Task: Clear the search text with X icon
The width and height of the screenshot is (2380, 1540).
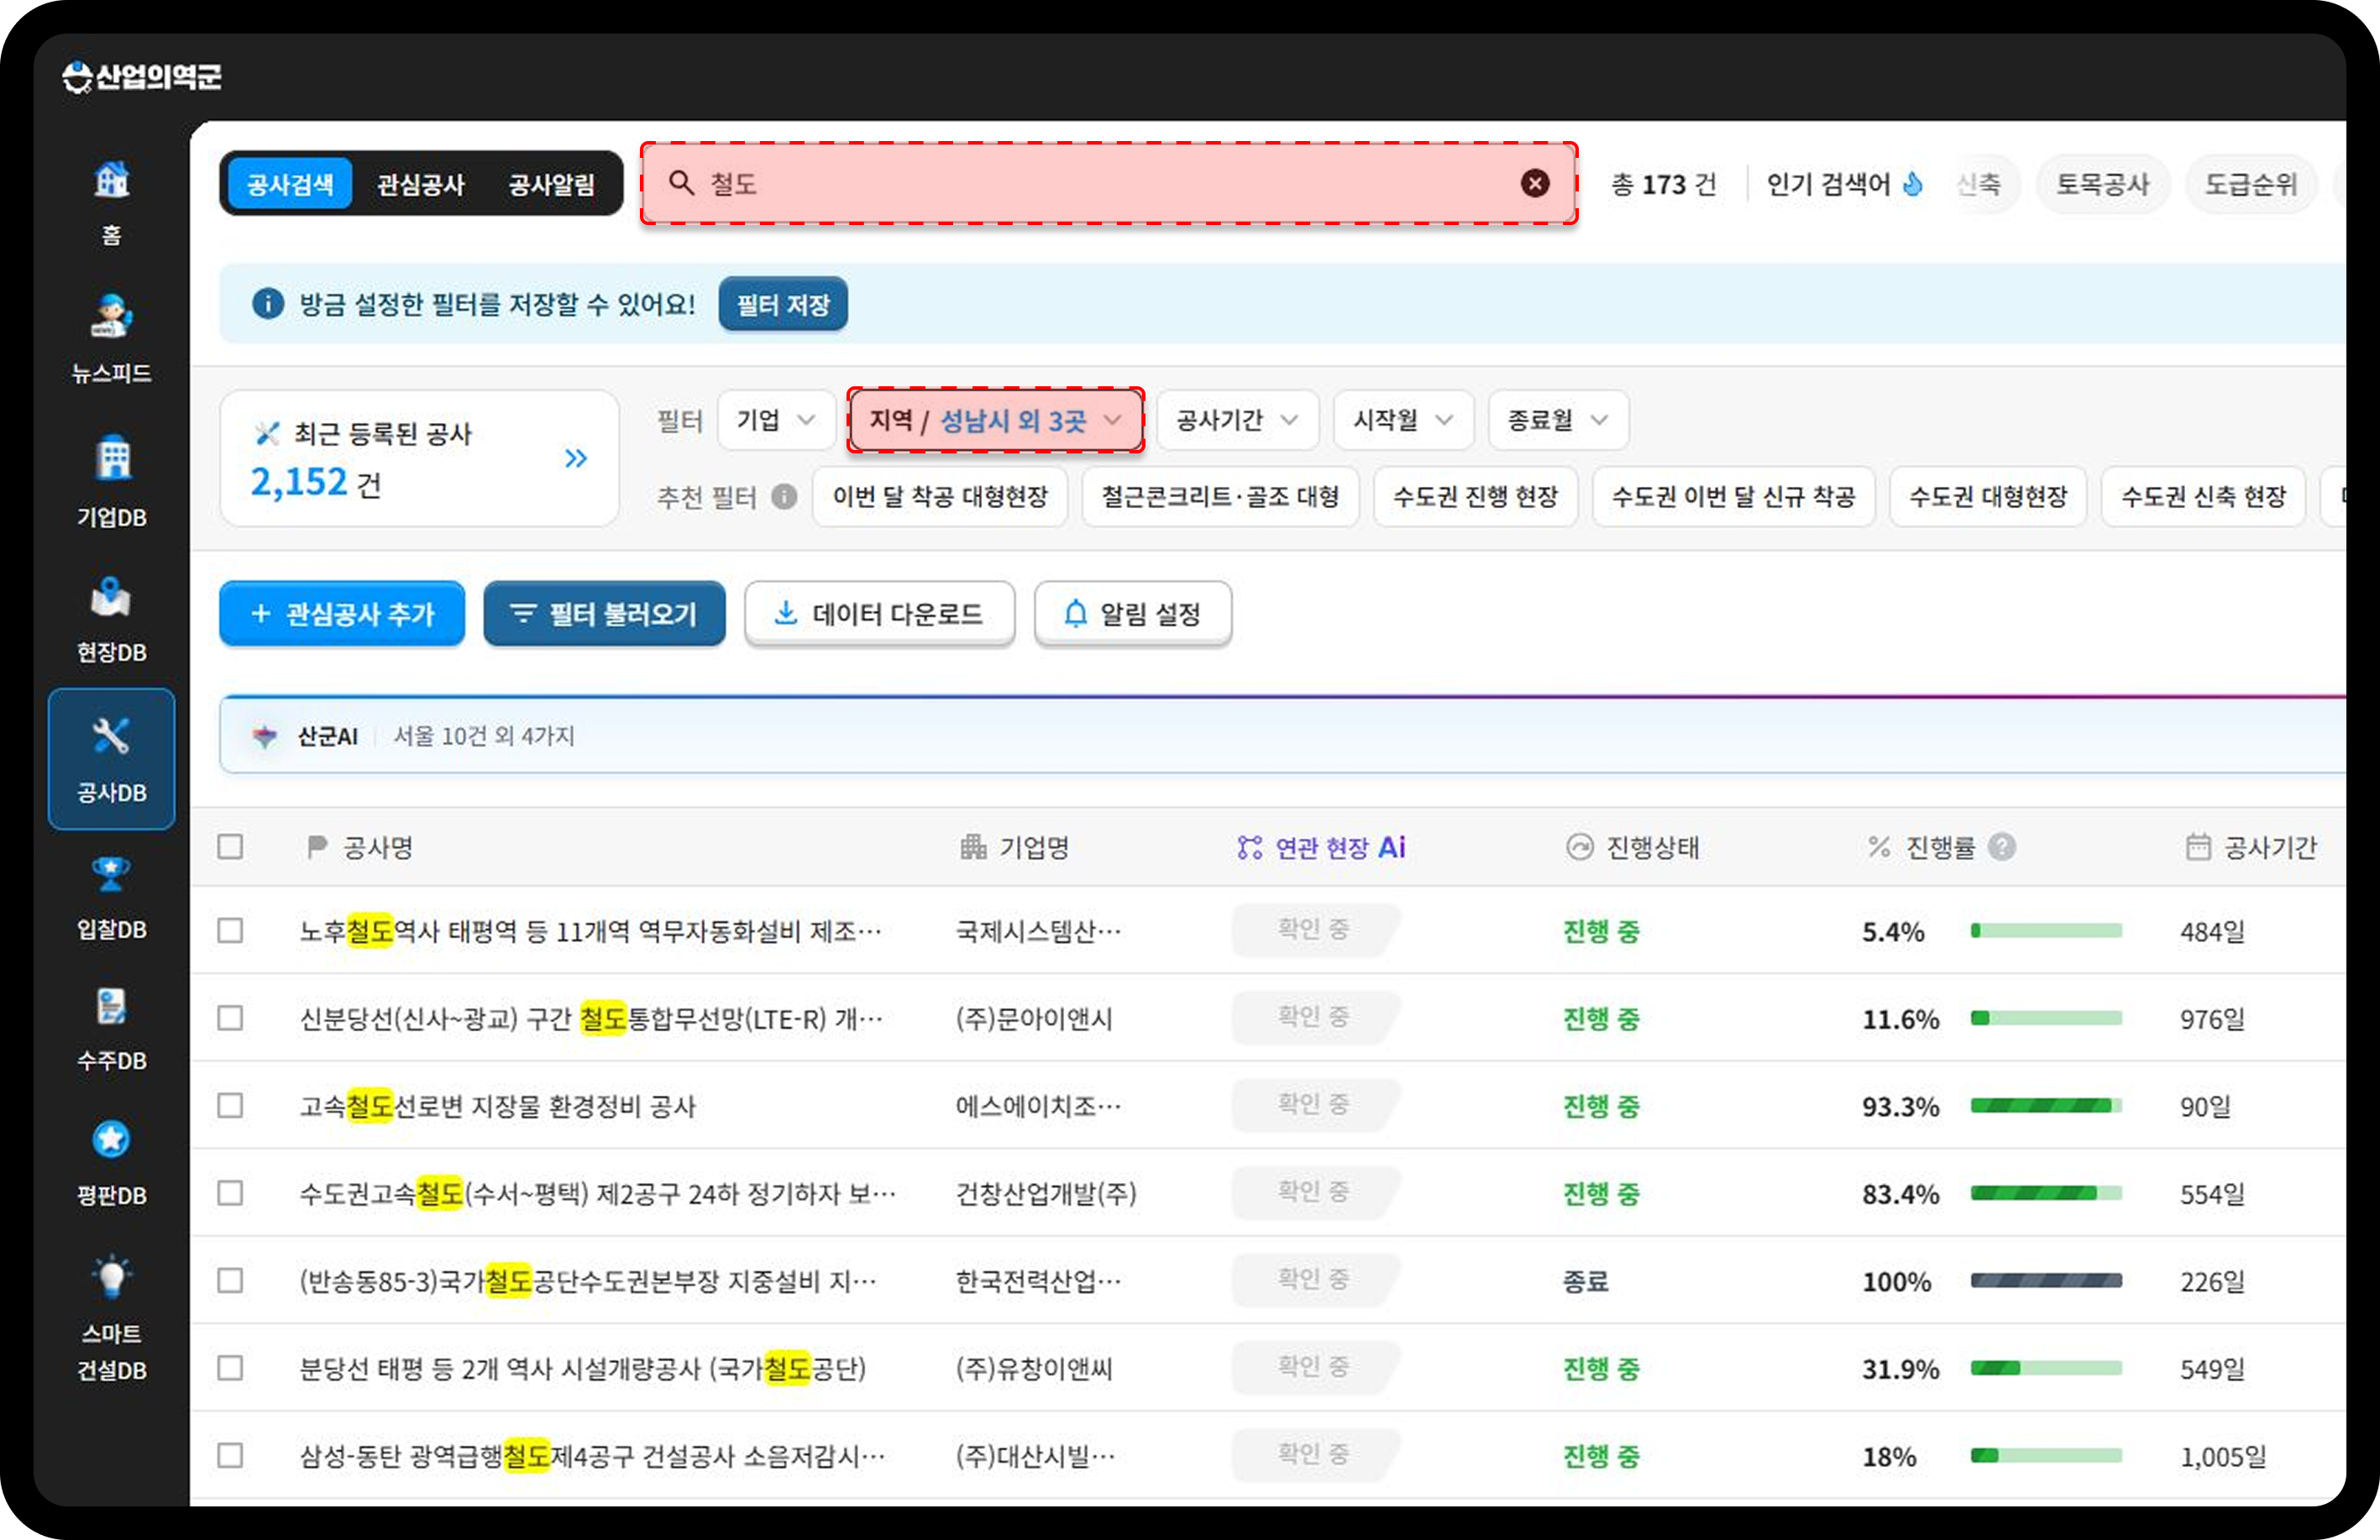Action: [x=1535, y=183]
